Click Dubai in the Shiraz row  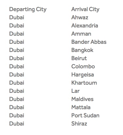[x=17, y=124]
